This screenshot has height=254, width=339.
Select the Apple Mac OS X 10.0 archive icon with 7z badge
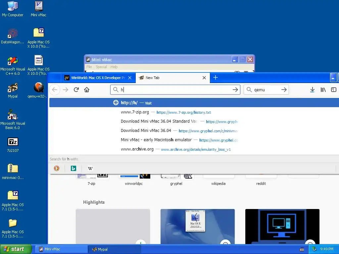pos(38,38)
